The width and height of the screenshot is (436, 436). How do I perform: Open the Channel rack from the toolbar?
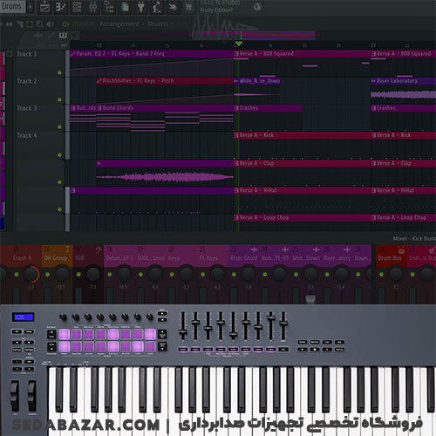[x=77, y=7]
